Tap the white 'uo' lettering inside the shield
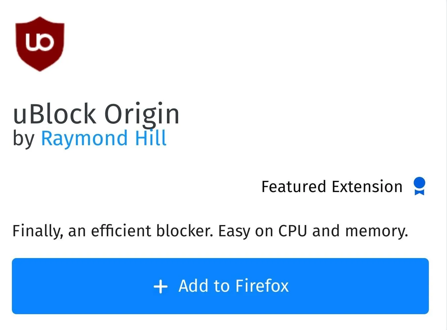 tap(40, 42)
